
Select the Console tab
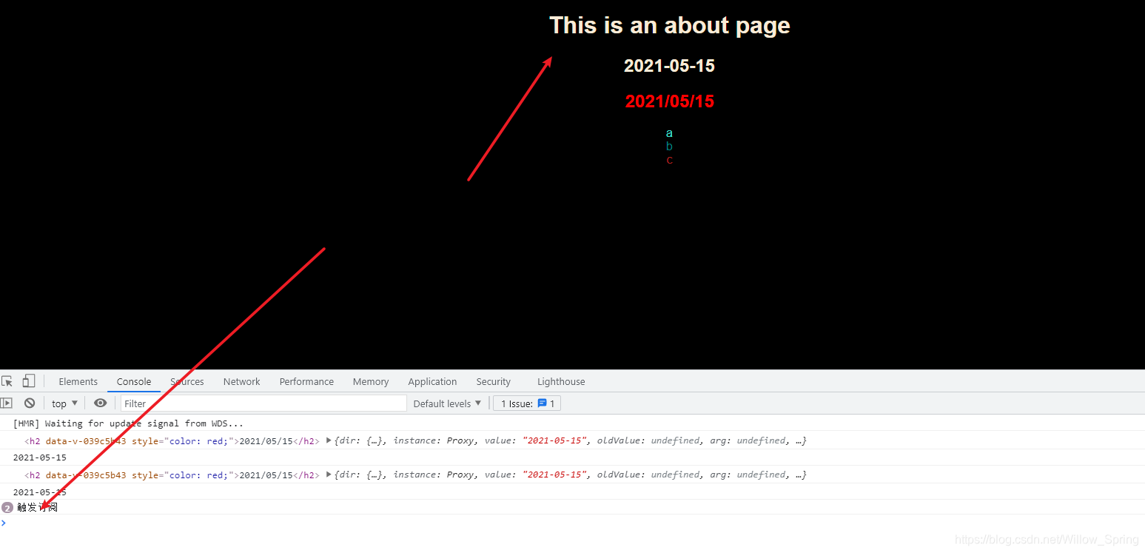pyautogui.click(x=134, y=382)
